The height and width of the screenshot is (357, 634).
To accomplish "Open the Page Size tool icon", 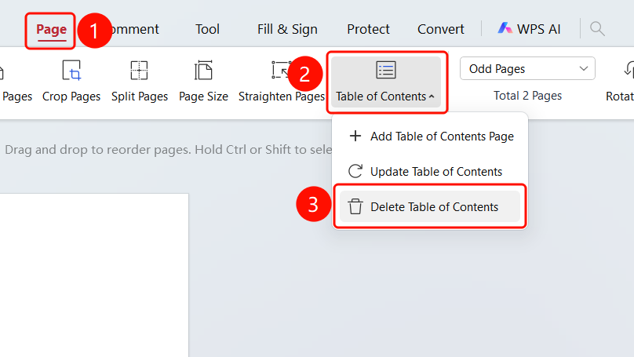I will (203, 71).
